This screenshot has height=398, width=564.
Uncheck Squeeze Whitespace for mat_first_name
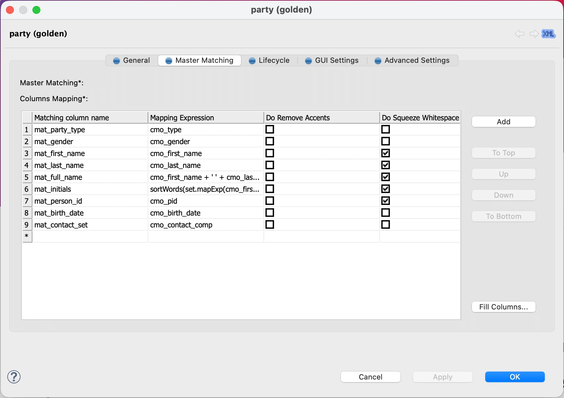[386, 153]
